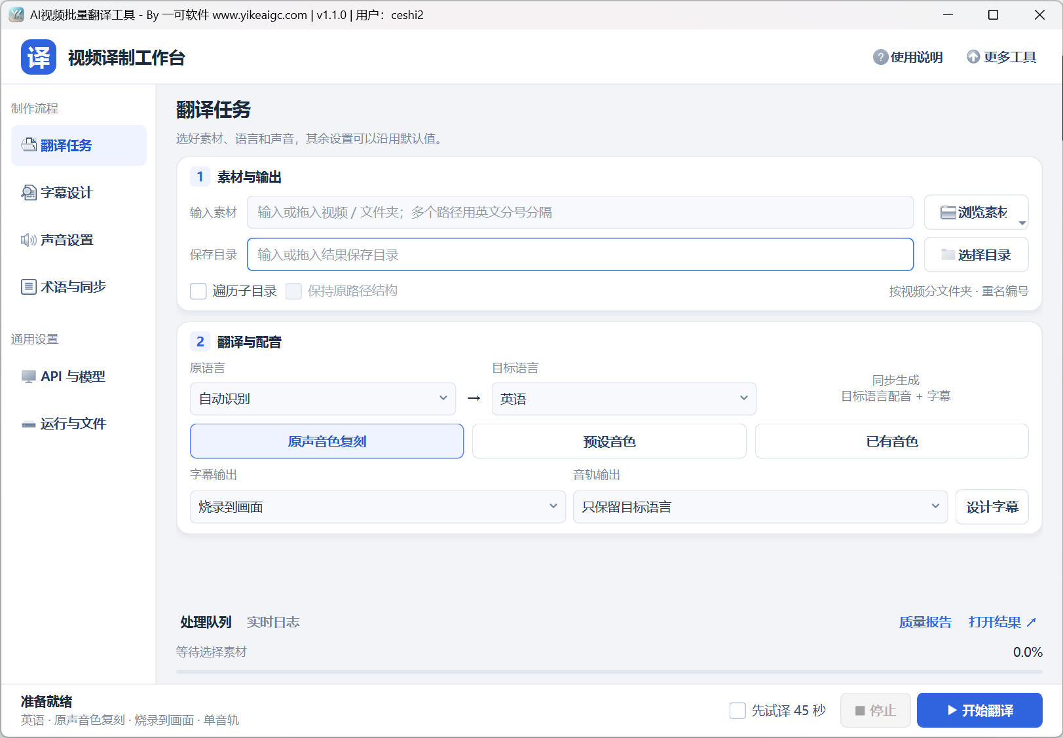The width and height of the screenshot is (1063, 738).
Task: Click the blue 译 app logo icon
Action: pos(39,57)
